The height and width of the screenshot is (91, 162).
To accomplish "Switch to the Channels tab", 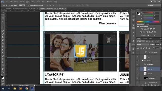I will click(x=144, y=39).
